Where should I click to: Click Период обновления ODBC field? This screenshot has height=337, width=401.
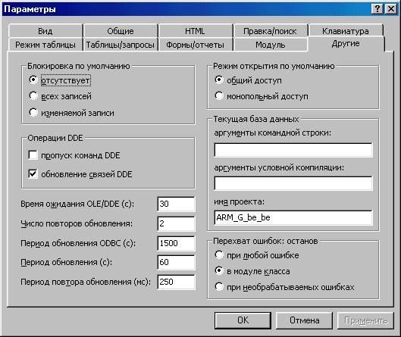coord(176,243)
